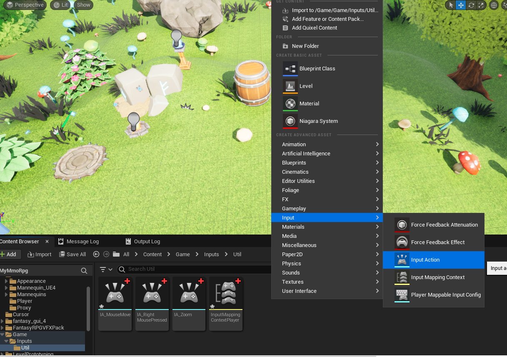507x357 pixels.
Task: Close the Content Browser tab
Action: pyautogui.click(x=47, y=241)
